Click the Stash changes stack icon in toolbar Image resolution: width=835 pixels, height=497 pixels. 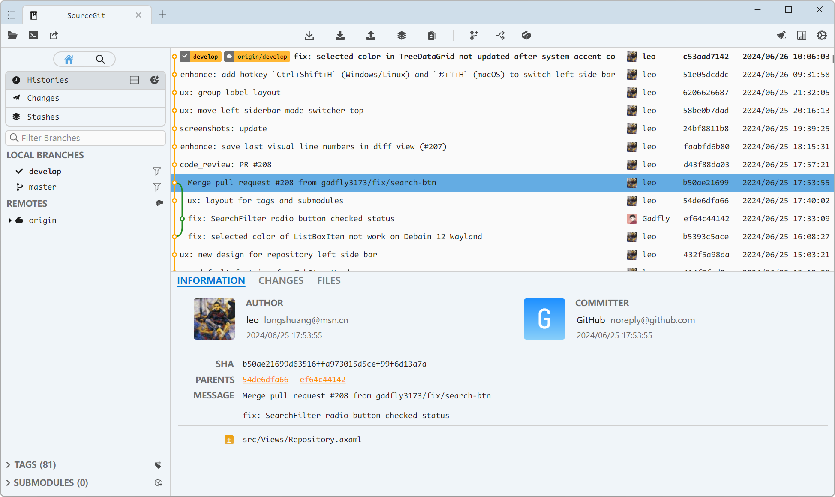402,36
